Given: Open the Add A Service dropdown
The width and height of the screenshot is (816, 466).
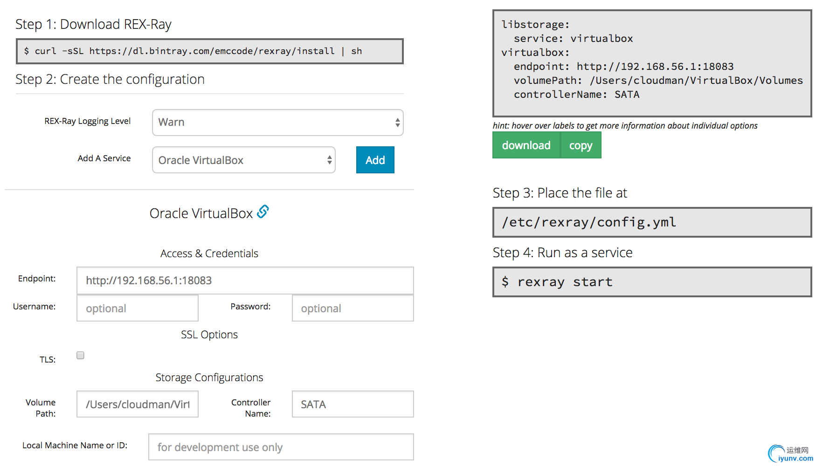Looking at the screenshot, I should coord(243,160).
